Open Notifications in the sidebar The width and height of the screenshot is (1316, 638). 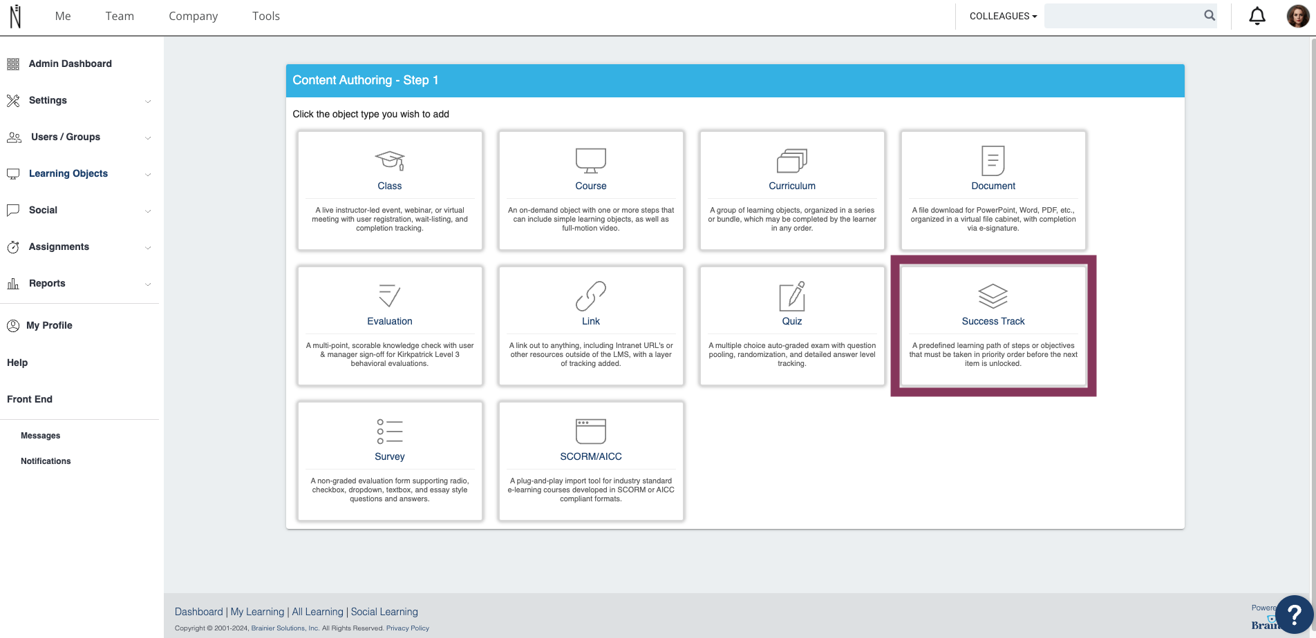[x=46, y=461]
